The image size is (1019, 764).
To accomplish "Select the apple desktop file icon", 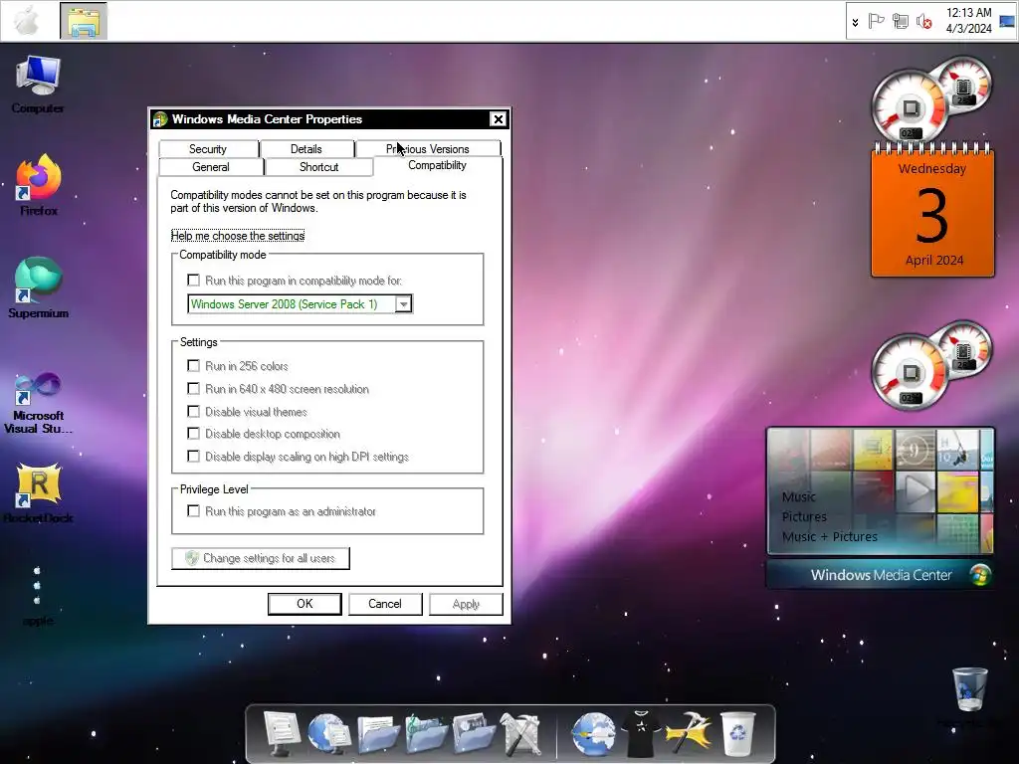I will (38, 595).
